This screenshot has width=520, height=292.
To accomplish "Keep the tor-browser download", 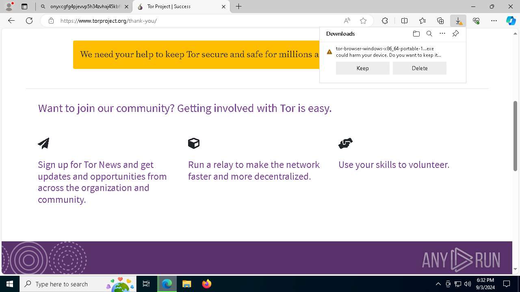I will click(363, 68).
